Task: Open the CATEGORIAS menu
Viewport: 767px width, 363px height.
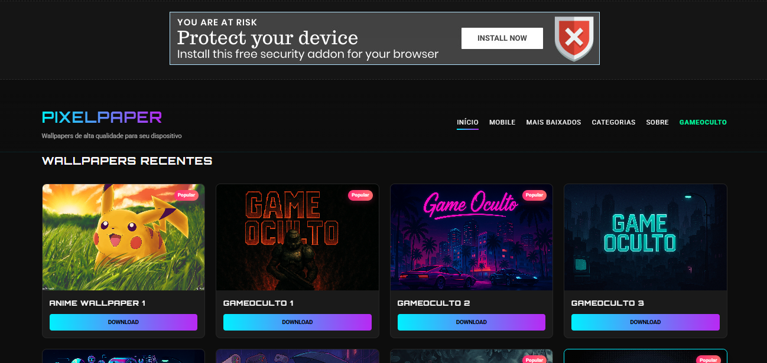Action: coord(614,122)
